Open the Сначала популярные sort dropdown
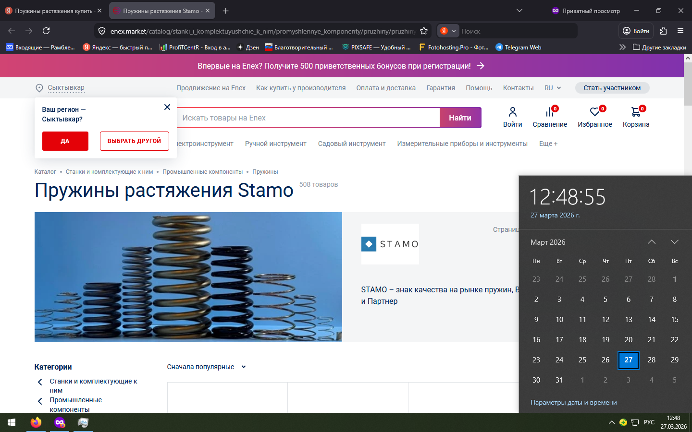The image size is (692, 432). click(207, 367)
